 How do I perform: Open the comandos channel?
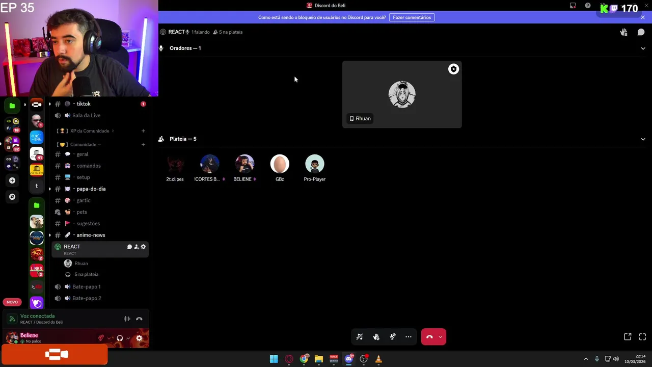click(100, 166)
